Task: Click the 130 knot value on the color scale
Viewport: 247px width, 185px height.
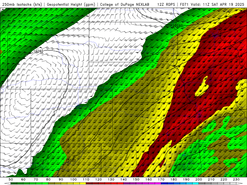Action: pyautogui.click(x=111, y=179)
